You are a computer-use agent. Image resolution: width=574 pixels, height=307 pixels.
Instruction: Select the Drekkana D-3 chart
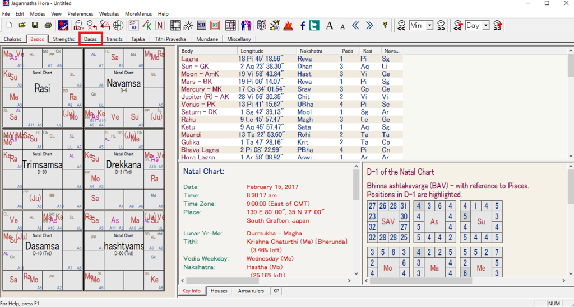coord(124,169)
